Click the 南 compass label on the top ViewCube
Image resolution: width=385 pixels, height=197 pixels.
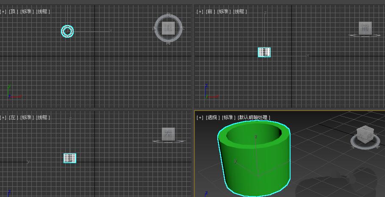coord(169,42)
